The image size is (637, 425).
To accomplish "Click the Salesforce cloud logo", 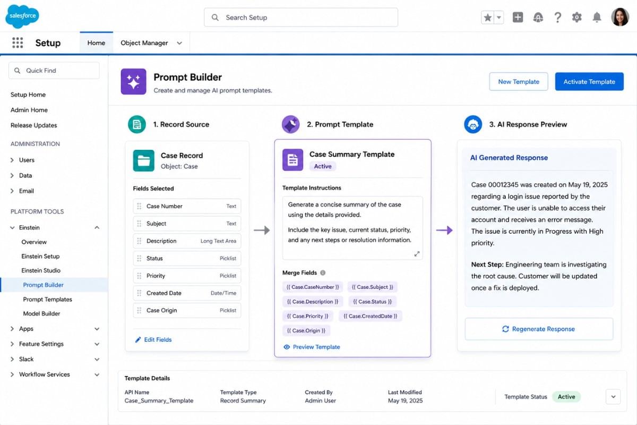I will (22, 16).
